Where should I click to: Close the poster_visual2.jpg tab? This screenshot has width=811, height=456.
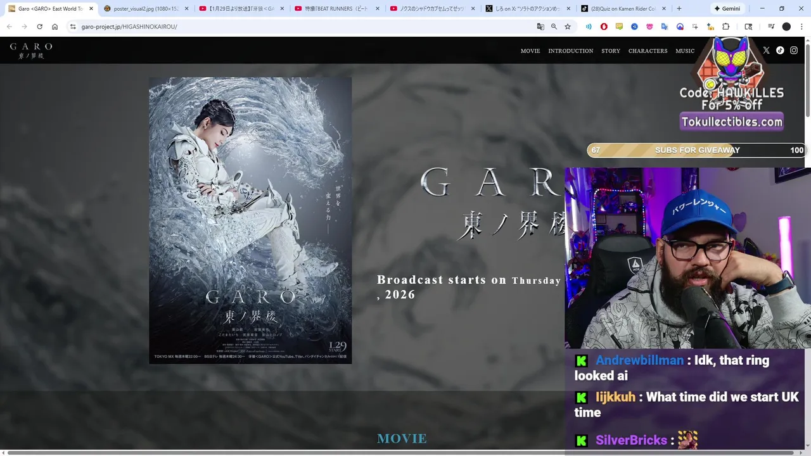click(186, 9)
